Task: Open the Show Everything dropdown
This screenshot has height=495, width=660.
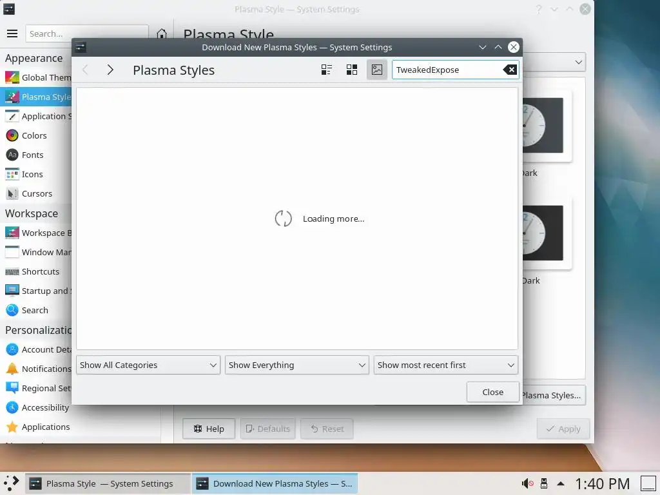Action: pyautogui.click(x=296, y=365)
